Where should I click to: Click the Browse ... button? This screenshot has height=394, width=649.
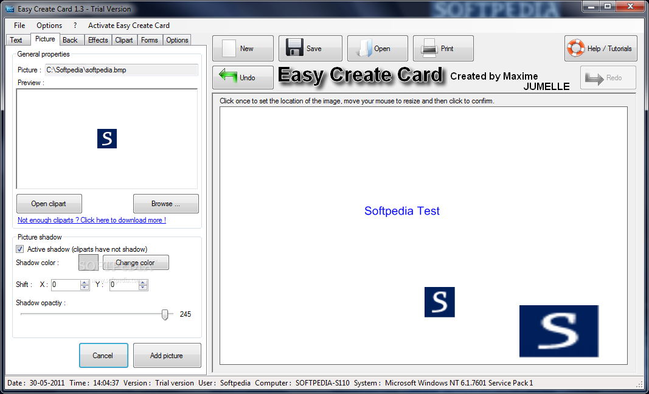click(x=165, y=204)
